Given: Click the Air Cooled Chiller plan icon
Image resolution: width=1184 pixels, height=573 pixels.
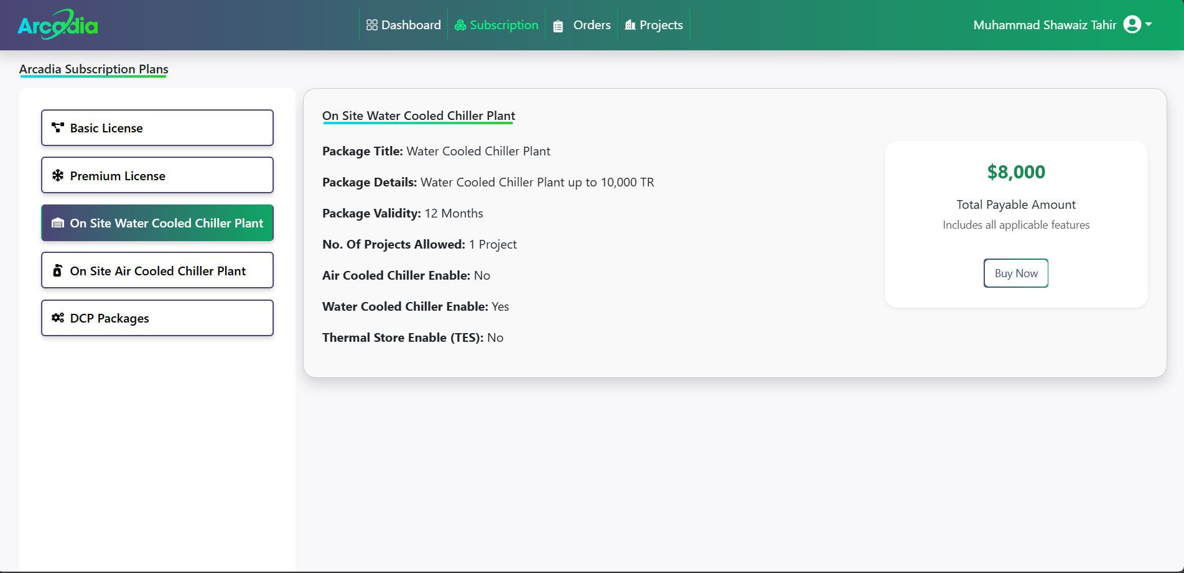Looking at the screenshot, I should coord(57,270).
